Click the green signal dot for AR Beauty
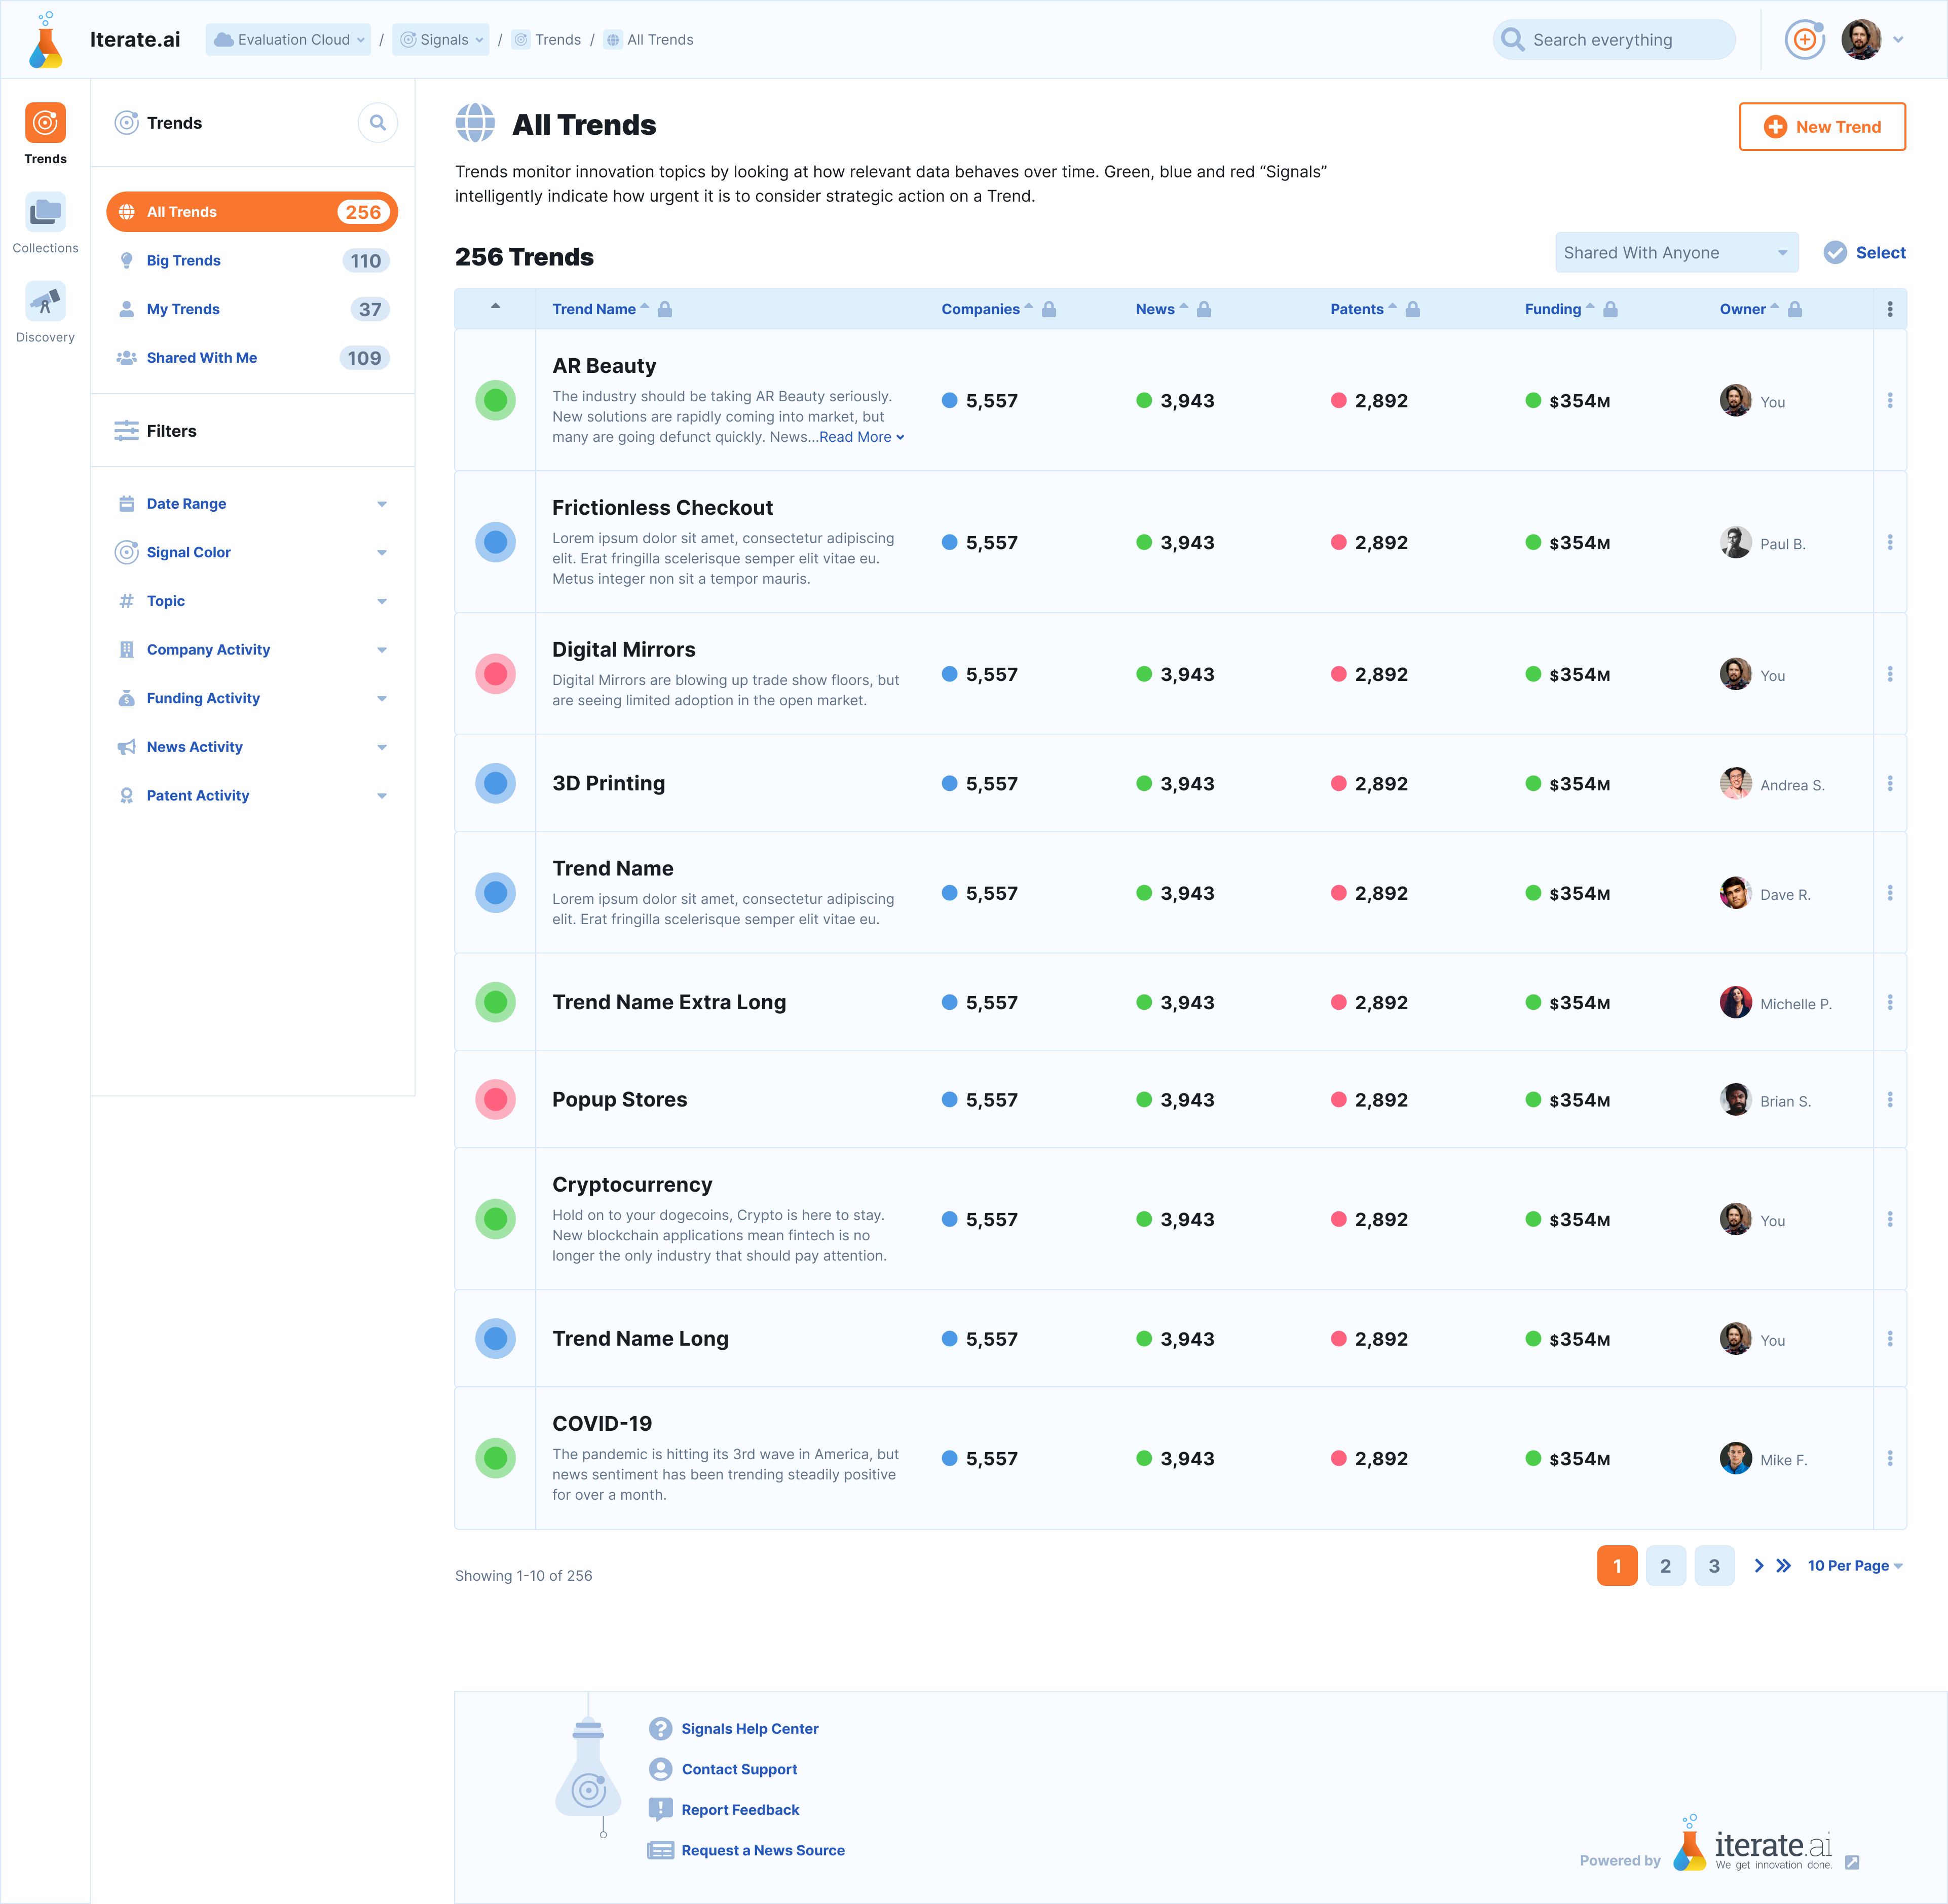This screenshot has width=1948, height=1904. tap(495, 401)
